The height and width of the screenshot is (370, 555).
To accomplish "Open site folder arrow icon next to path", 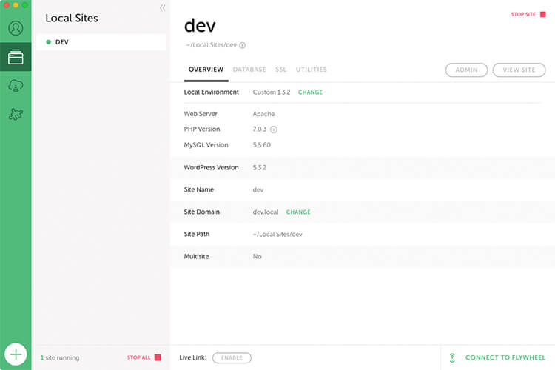I will point(242,45).
